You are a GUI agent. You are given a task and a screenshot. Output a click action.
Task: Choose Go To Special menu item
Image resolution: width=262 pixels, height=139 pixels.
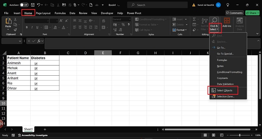(228, 53)
